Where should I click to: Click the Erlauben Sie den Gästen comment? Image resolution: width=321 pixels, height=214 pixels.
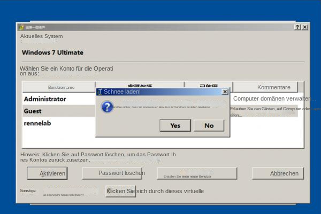pos(275,112)
